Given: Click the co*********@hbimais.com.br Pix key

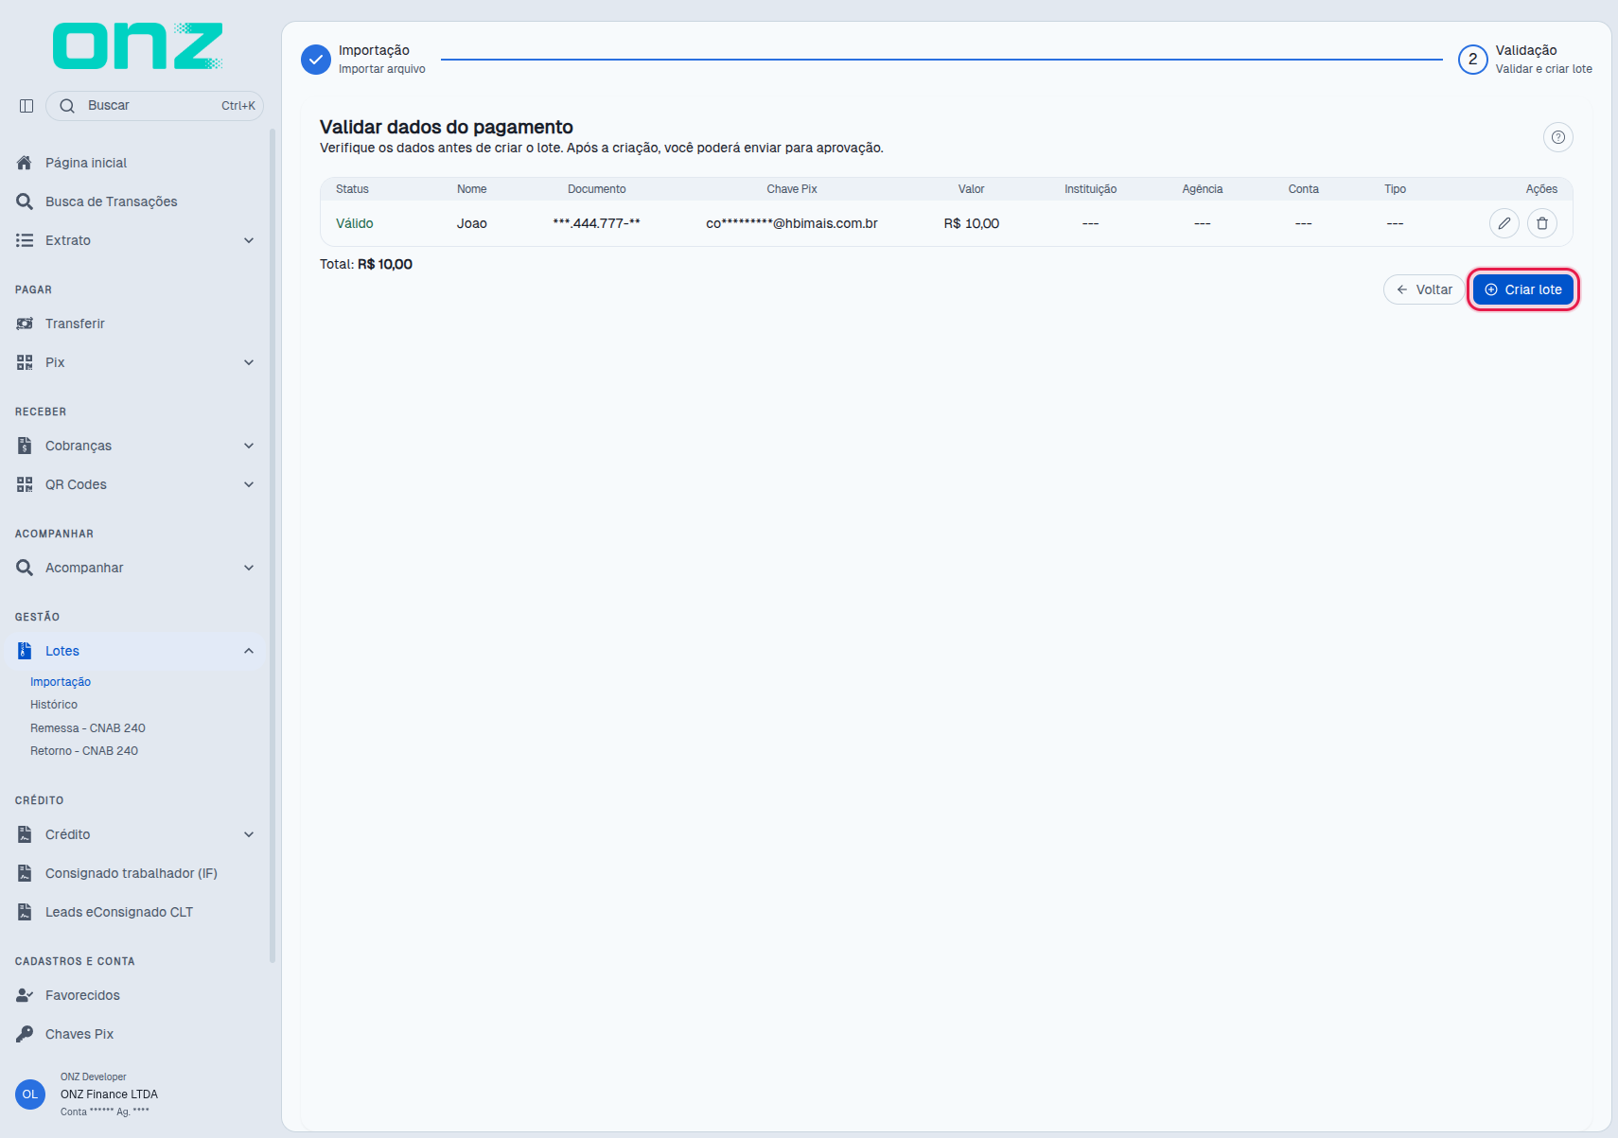Looking at the screenshot, I should click(792, 223).
